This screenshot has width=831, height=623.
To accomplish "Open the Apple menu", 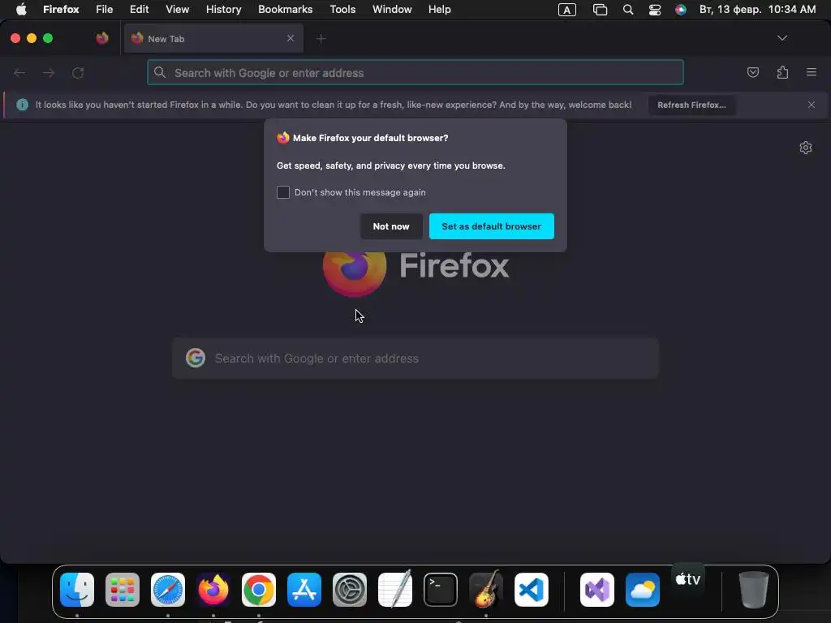I will point(21,10).
